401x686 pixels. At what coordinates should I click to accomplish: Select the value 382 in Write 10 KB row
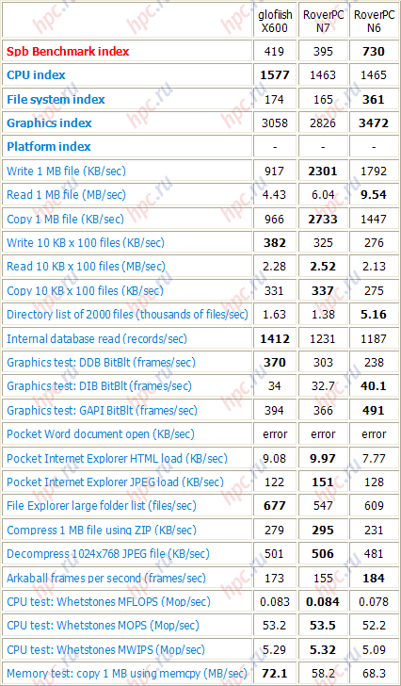click(x=274, y=243)
